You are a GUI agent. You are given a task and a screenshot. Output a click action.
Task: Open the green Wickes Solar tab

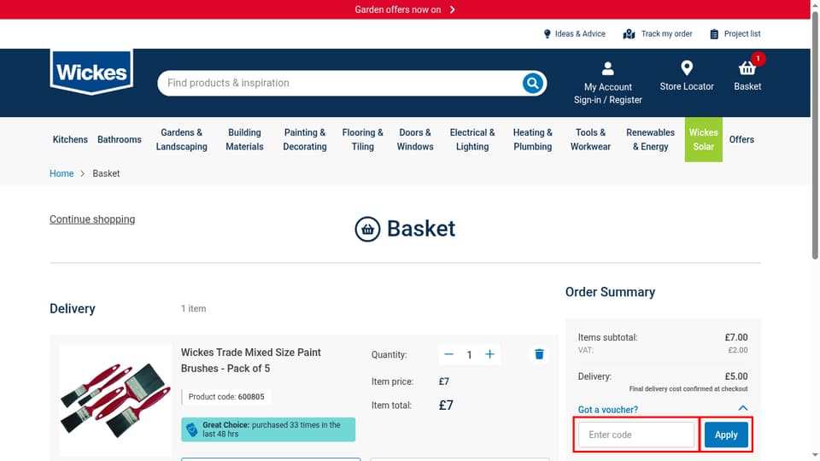[x=703, y=139]
